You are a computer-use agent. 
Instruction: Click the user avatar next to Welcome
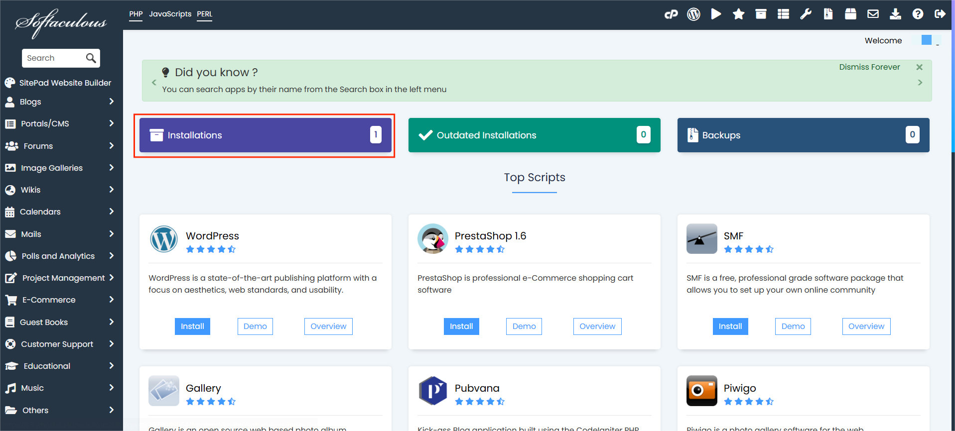[x=927, y=40]
